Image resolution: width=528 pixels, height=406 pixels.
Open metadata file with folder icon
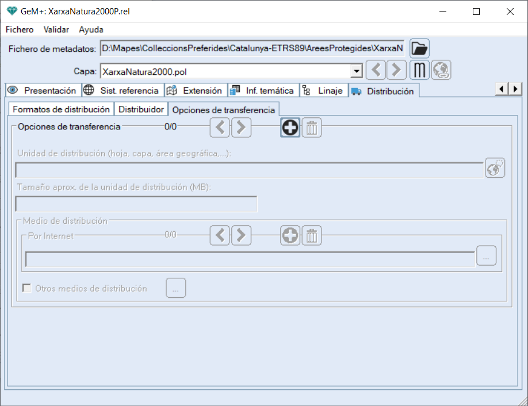420,49
